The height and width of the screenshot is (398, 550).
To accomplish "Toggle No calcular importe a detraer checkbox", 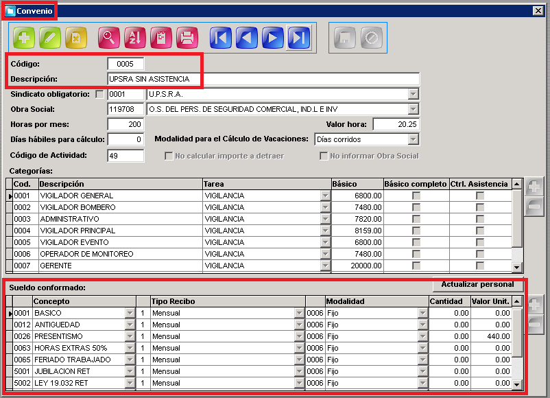I will (169, 156).
